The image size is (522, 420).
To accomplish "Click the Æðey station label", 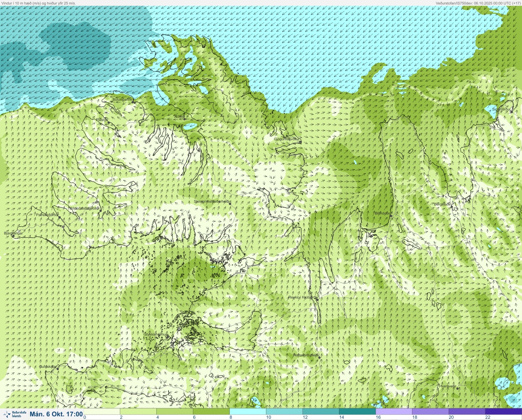I will pyautogui.click(x=179, y=117).
